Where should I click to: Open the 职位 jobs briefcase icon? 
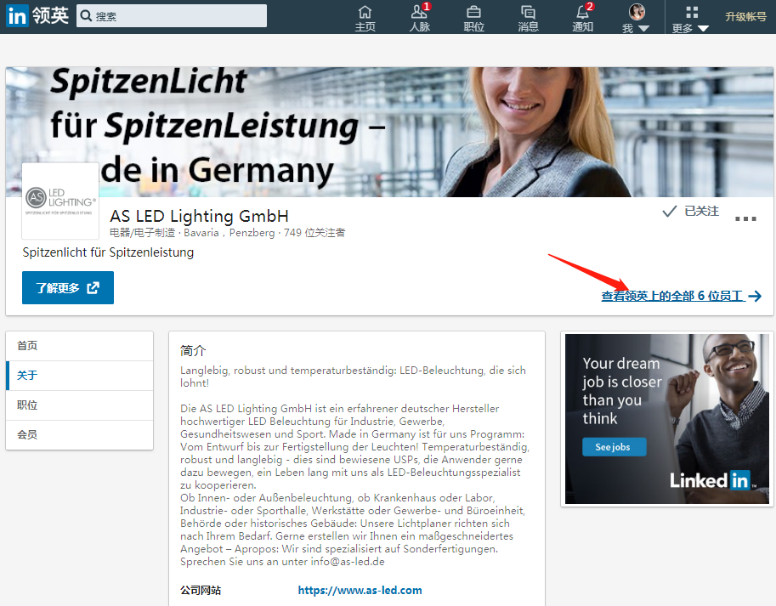point(473,19)
